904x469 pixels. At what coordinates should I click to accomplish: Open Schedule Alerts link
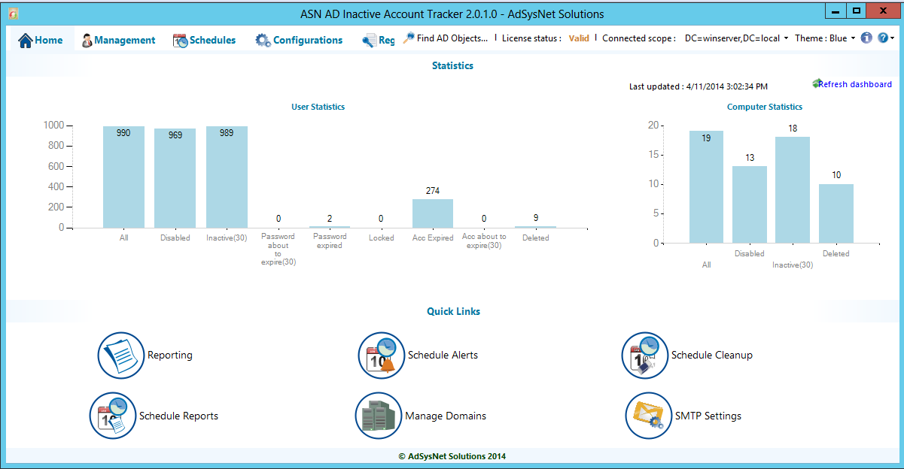[443, 355]
